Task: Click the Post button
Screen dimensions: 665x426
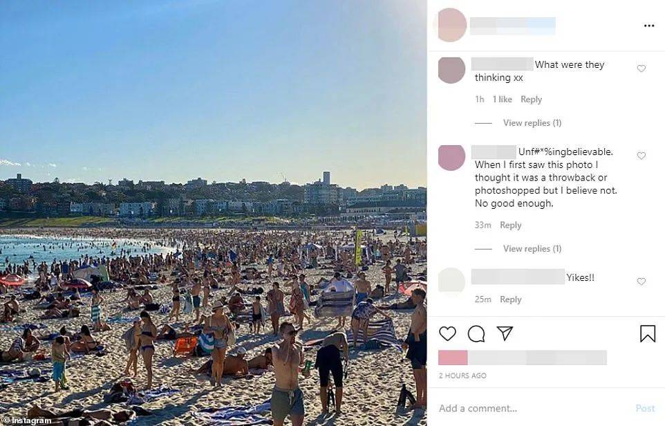Action: pyautogui.click(x=645, y=408)
